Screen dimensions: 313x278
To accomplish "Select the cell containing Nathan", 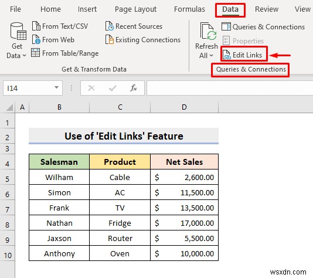I will (59, 223).
